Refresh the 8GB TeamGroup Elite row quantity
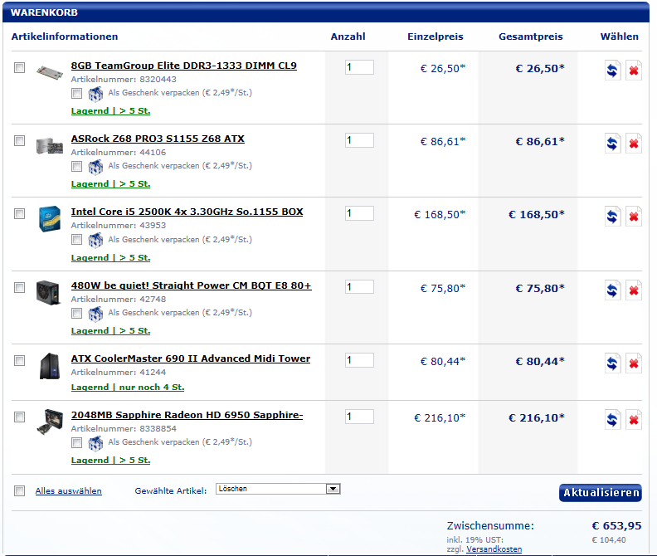The image size is (657, 556). click(x=612, y=70)
